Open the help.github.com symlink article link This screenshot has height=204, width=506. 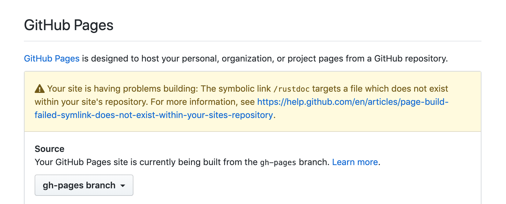point(241,108)
